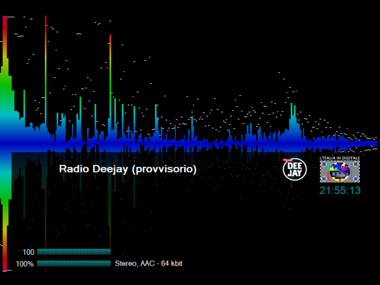Open the L'Italia in Digitale test card image
This screenshot has width=380, height=285.
[x=340, y=171]
